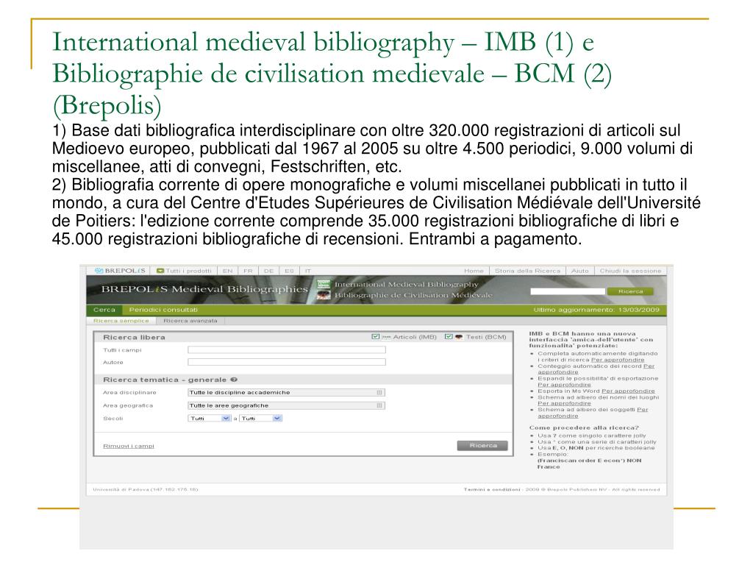Image resolution: width=753 pixels, height=565 pixels.
Task: Select the Ricerca avanzata tab
Action: tap(190, 321)
